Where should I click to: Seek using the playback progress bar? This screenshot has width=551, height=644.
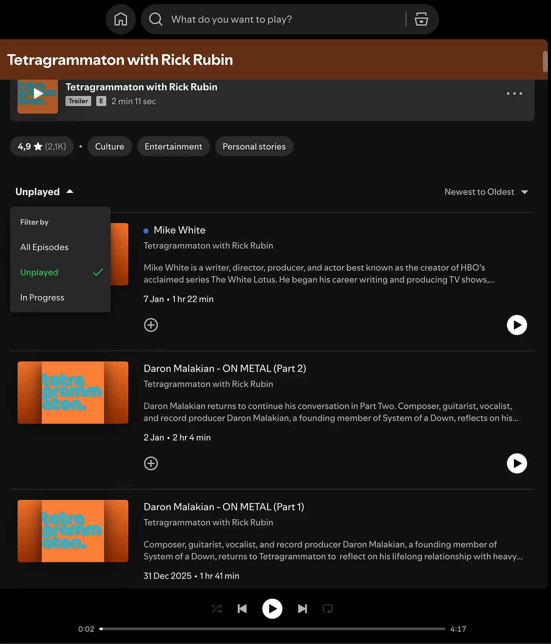coord(272,629)
